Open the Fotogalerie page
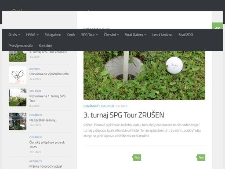This screenshot has height=169, width=225. [x=53, y=35]
